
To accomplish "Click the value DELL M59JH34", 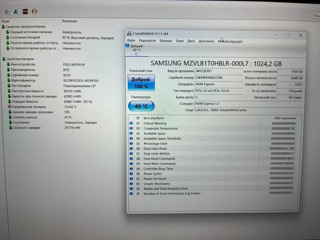I will click(x=74, y=65).
